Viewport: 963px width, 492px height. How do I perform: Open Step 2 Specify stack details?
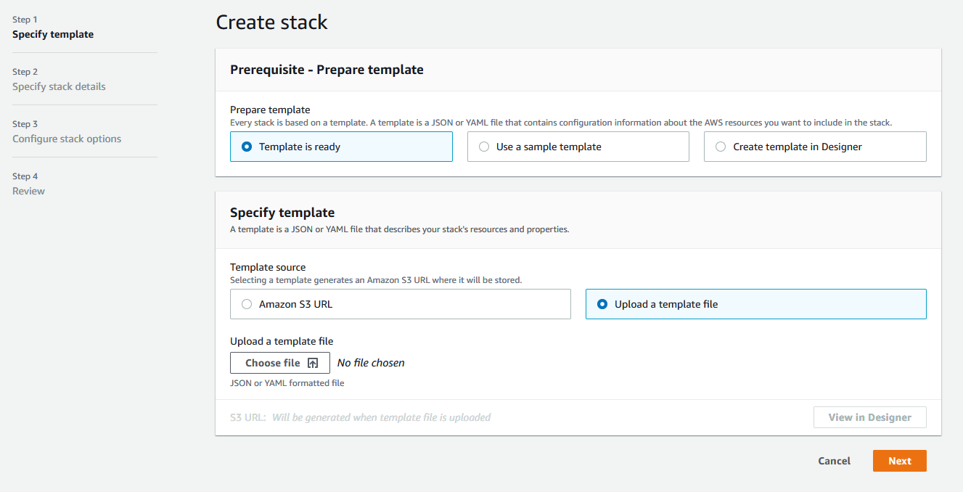(x=59, y=86)
